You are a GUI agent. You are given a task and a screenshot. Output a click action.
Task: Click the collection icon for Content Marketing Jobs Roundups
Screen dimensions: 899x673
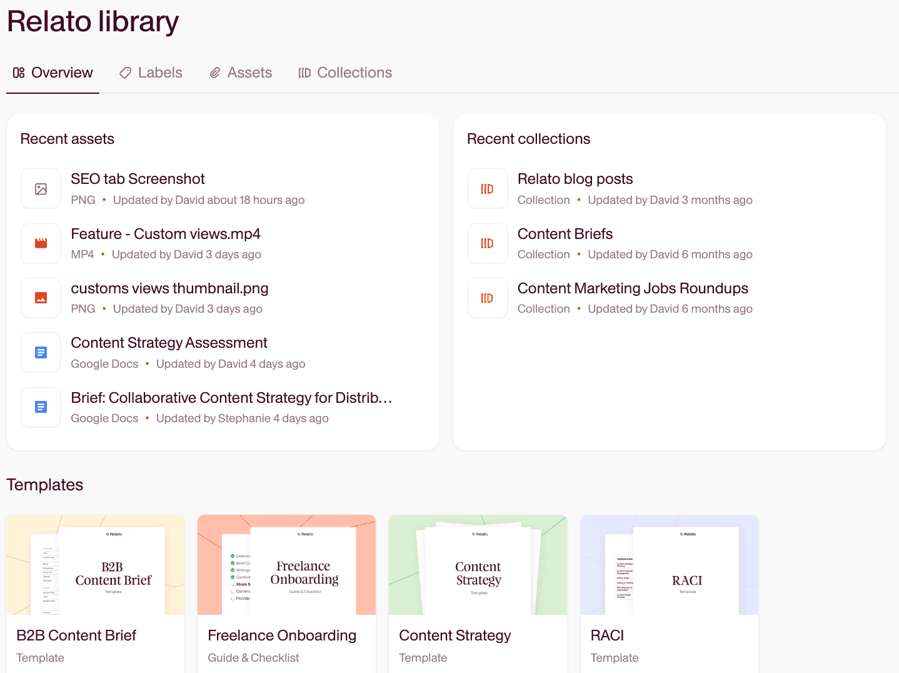[x=487, y=298]
